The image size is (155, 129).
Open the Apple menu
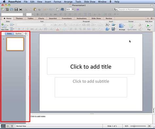pyautogui.click(x=4, y=2)
